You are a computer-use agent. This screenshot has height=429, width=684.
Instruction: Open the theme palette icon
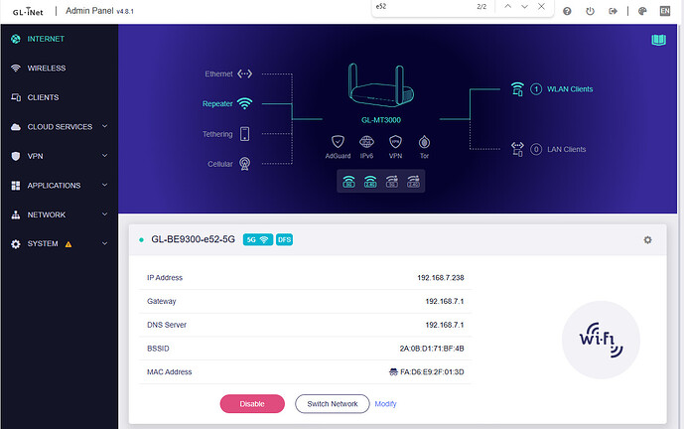[x=642, y=12]
